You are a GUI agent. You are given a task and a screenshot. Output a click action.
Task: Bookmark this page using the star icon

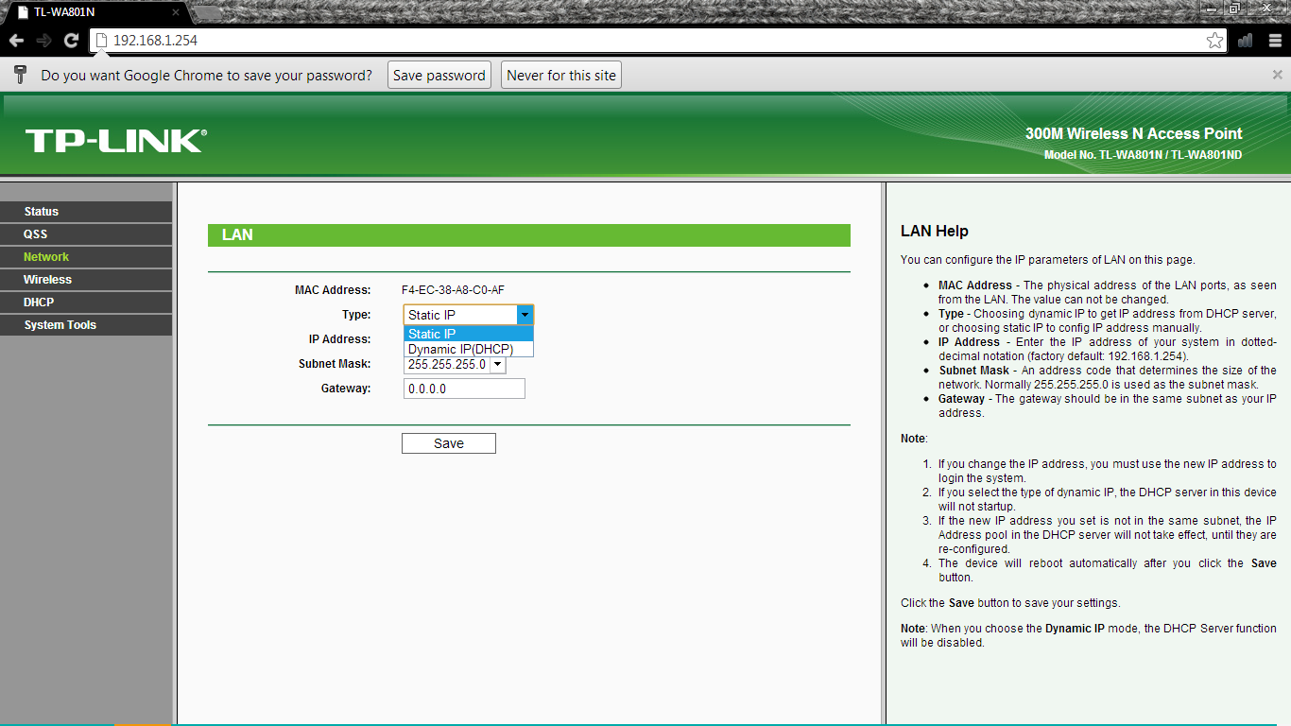click(x=1217, y=41)
